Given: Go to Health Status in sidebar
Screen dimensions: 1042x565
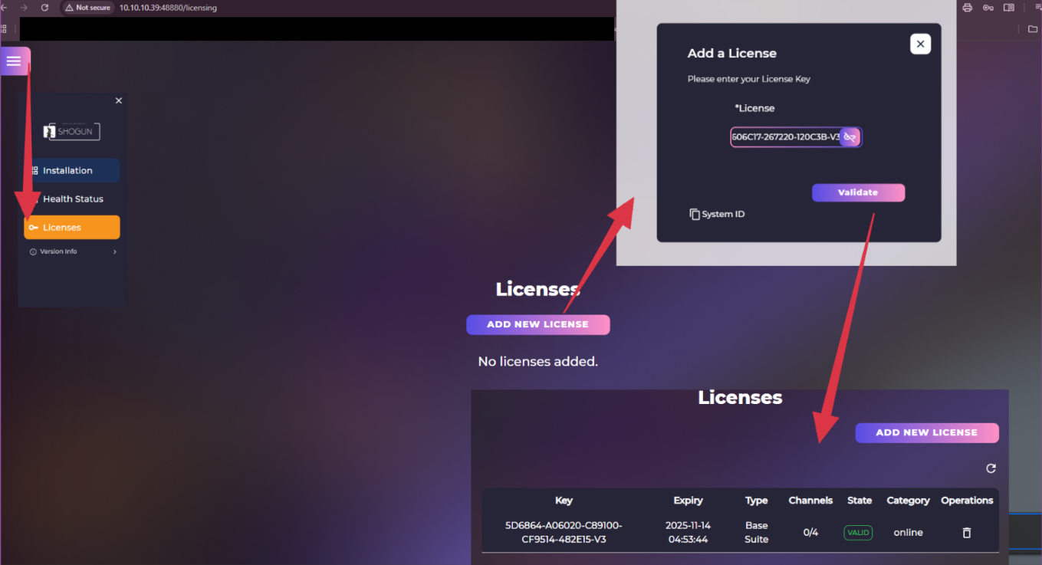Looking at the screenshot, I should (72, 199).
